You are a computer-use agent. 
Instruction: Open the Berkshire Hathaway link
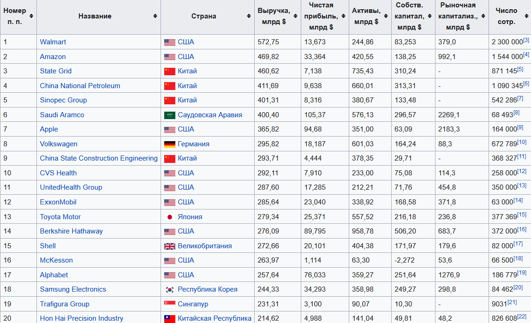71,231
